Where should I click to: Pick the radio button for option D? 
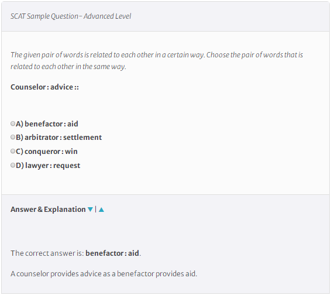pos(13,165)
